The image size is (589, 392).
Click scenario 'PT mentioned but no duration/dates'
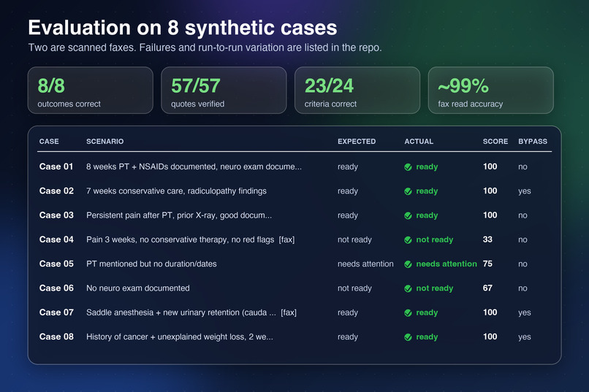tap(151, 264)
